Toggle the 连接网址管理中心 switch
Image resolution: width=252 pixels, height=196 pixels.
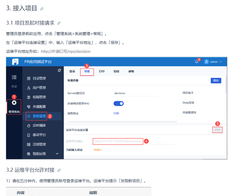[x=119, y=104]
